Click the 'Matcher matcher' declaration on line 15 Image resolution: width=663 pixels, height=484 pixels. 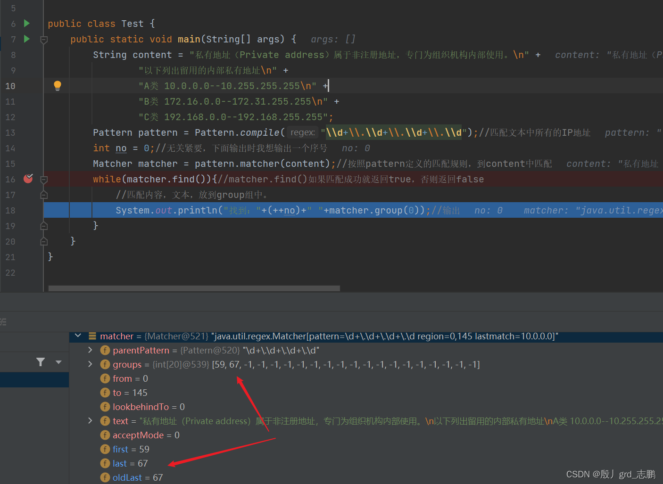(135, 164)
